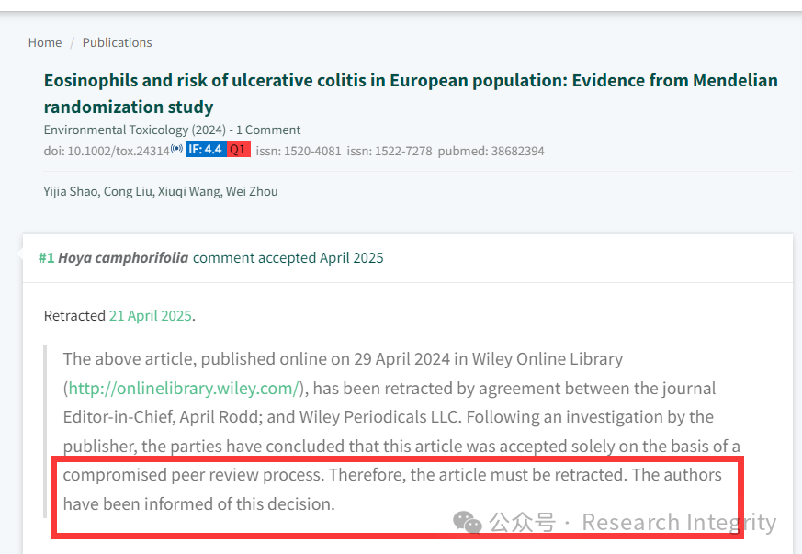
Task: Click author name Wei Zhou
Action: coord(252,191)
